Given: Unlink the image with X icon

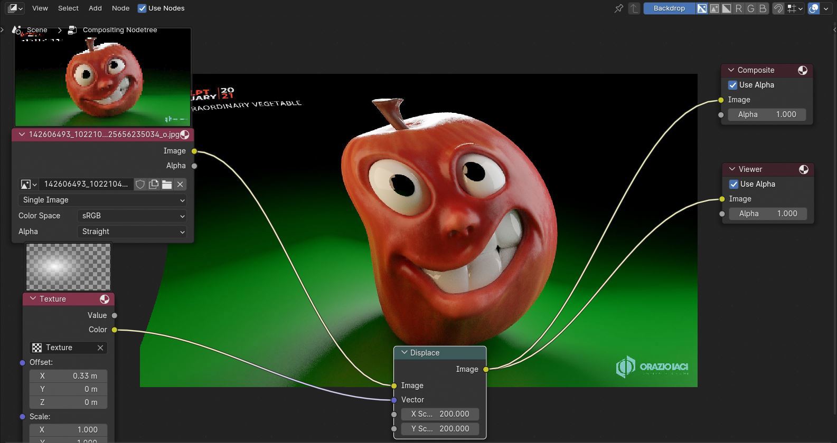Looking at the screenshot, I should 180,184.
